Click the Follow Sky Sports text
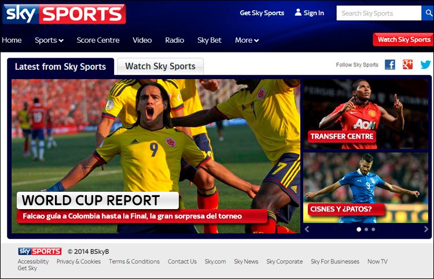Screen dimensions: 434x279 [x=357, y=65]
